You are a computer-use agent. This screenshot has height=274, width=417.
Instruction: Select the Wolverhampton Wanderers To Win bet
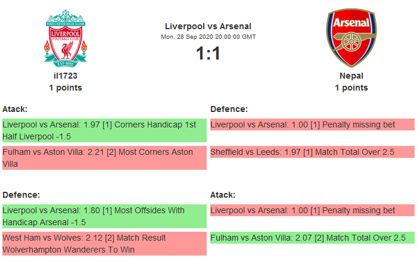[104, 244]
